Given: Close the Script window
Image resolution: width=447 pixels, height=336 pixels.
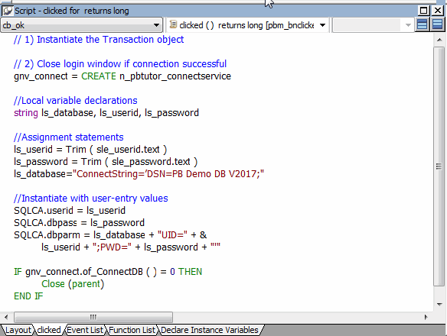Looking at the screenshot, I should 437,11.
